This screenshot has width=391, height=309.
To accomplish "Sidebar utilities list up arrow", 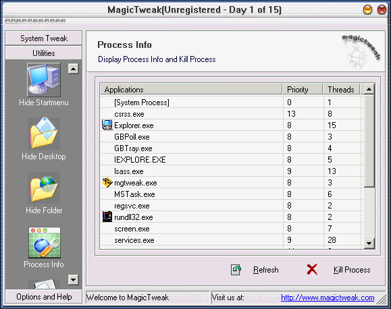I will coord(74,69).
